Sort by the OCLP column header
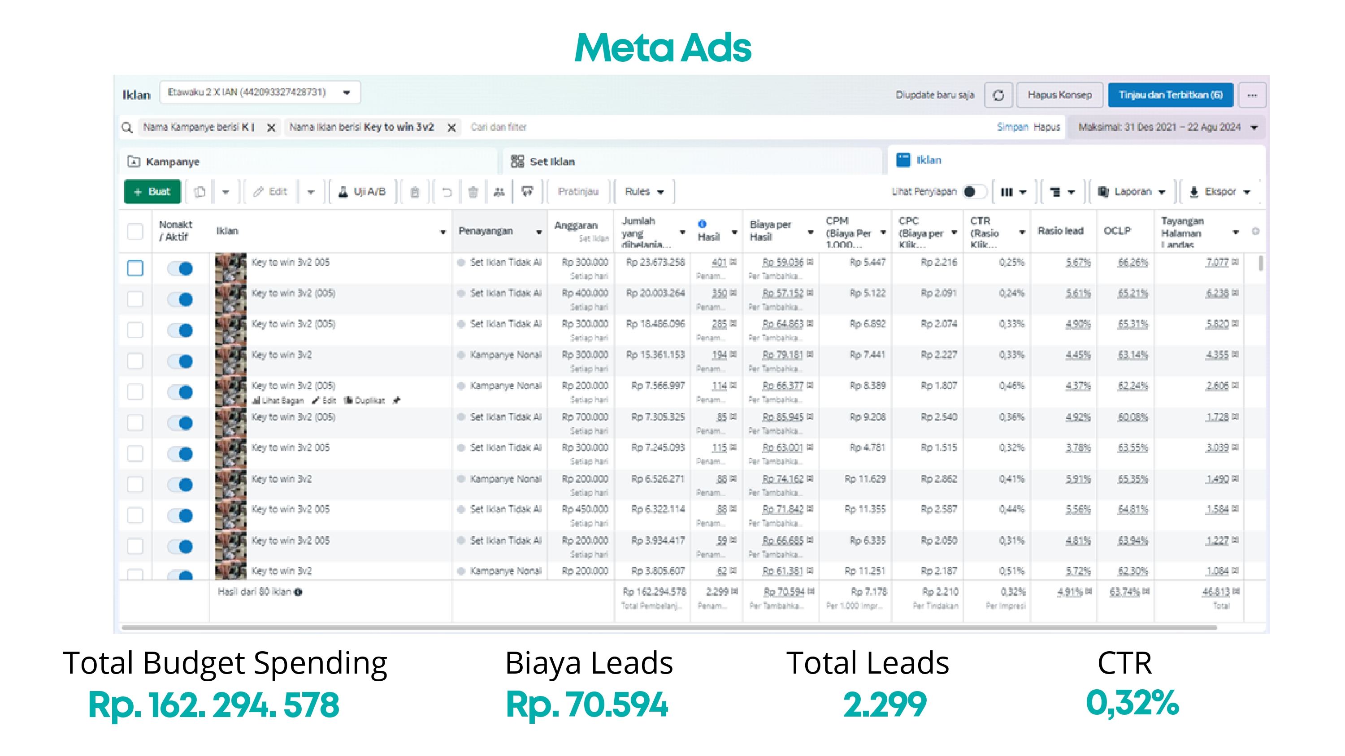Image resolution: width=1345 pixels, height=756 pixels. click(x=1117, y=231)
